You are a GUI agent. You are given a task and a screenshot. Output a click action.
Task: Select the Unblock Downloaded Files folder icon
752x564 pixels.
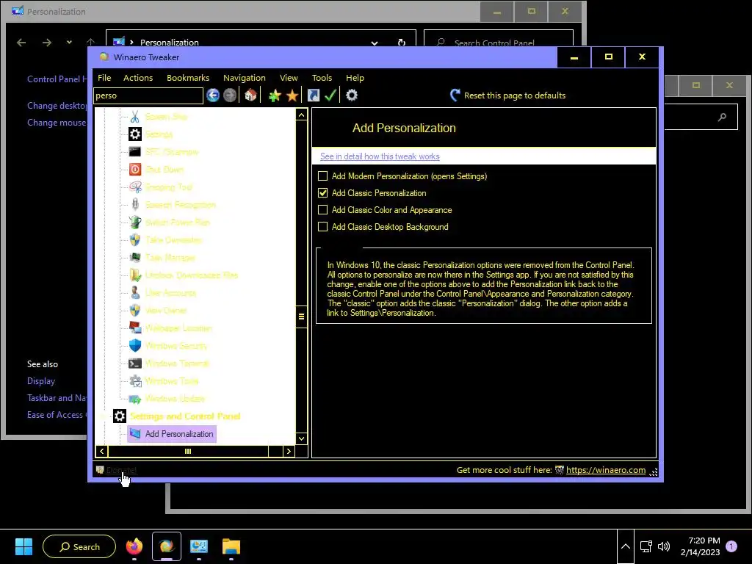point(135,275)
